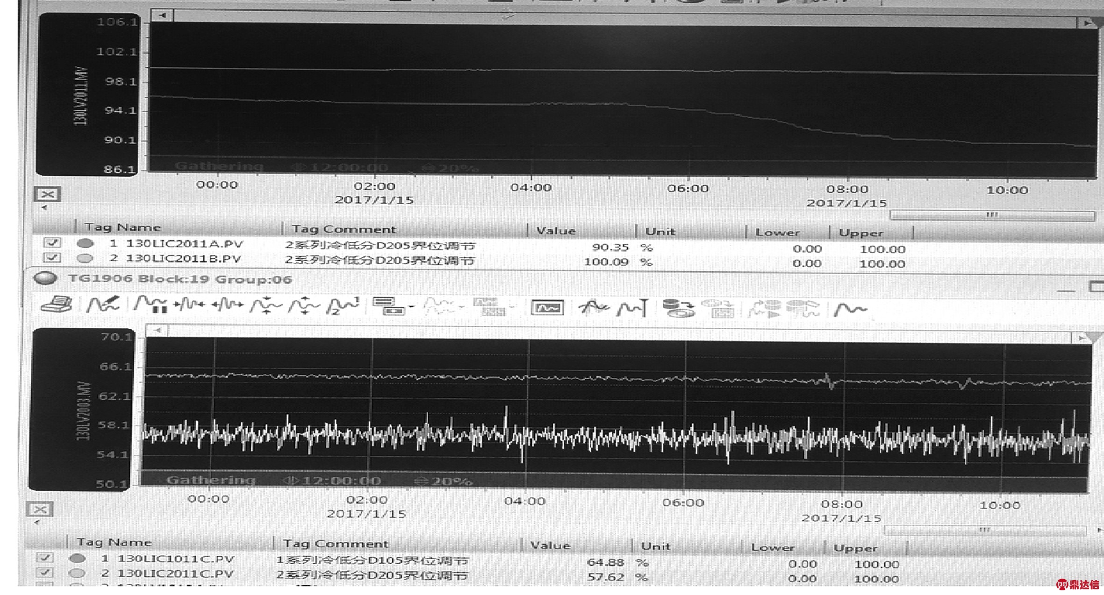Compress the data axis with vertical inward arrows

pos(266,305)
